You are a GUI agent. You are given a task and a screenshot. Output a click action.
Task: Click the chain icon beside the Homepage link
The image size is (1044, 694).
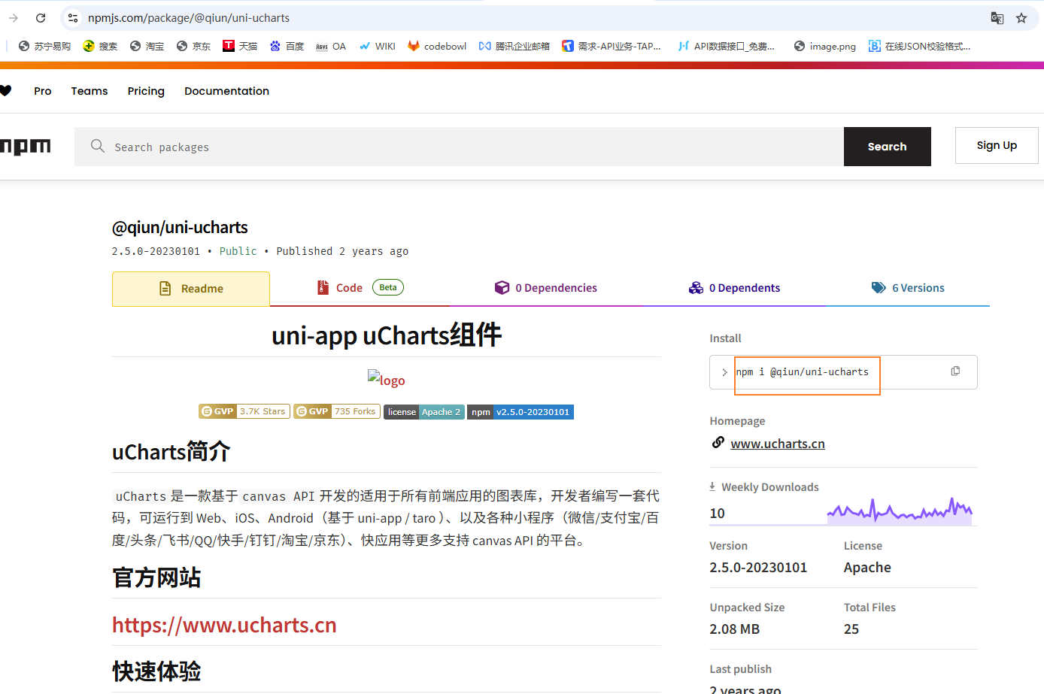click(x=718, y=443)
